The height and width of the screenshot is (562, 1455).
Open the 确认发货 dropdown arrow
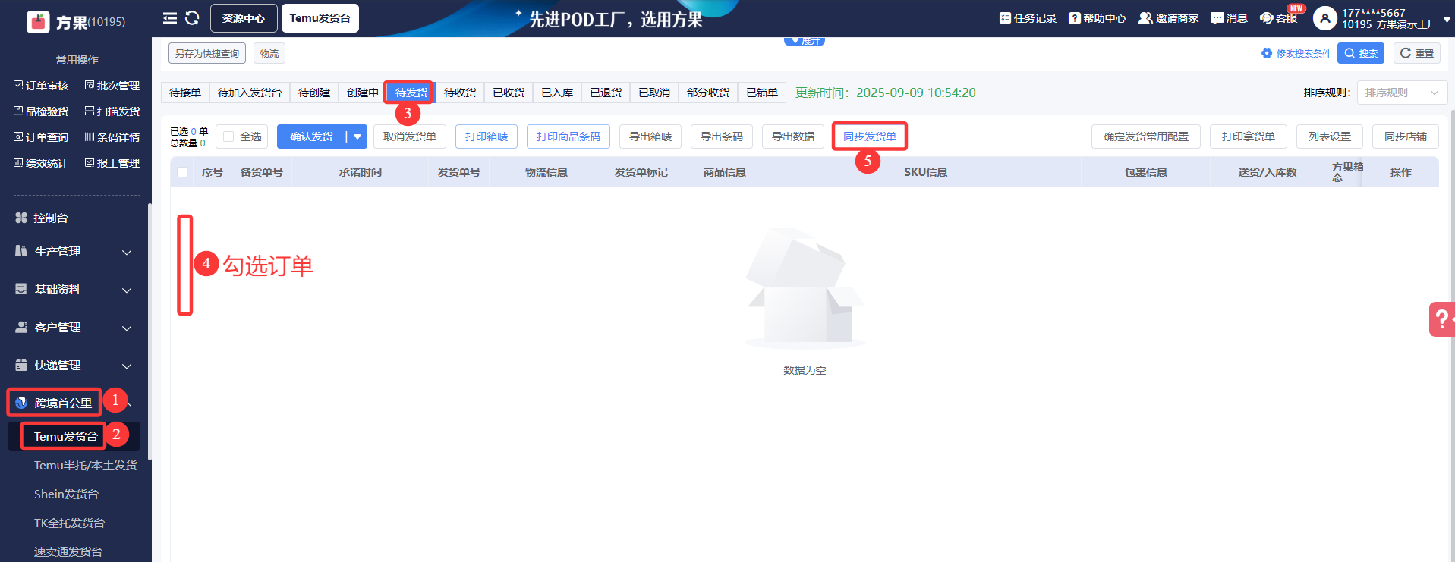coord(357,137)
